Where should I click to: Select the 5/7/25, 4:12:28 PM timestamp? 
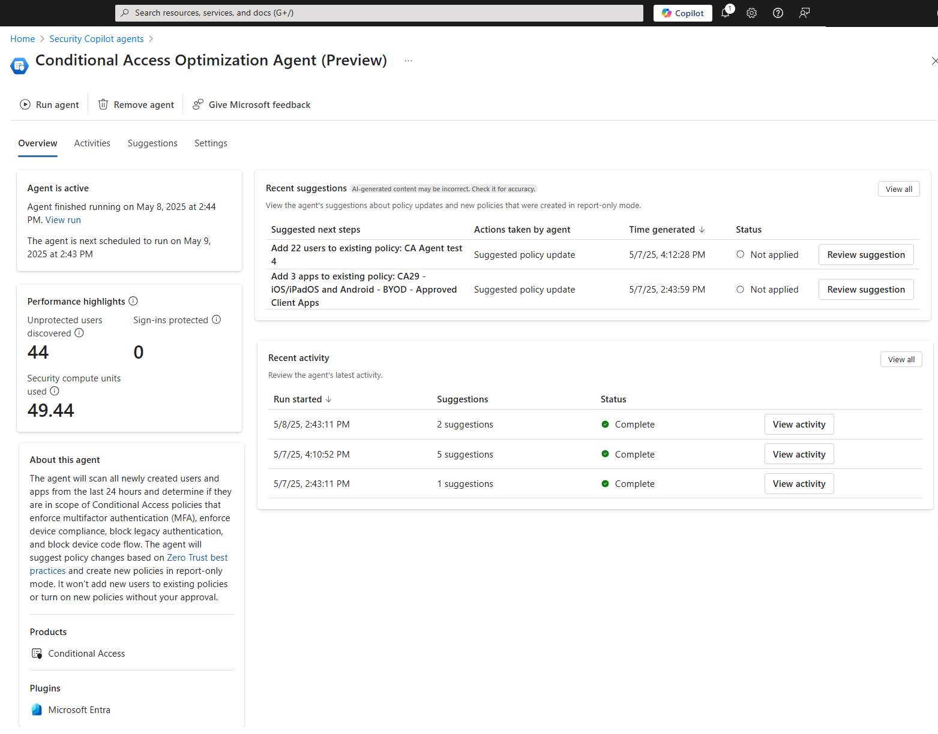click(x=667, y=255)
